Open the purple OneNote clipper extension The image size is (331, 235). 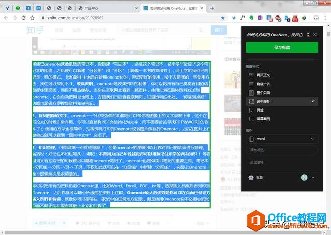(260, 18)
